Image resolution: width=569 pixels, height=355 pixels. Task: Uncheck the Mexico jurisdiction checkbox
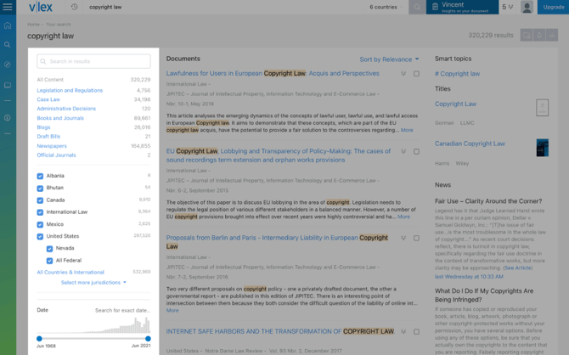pyautogui.click(x=40, y=225)
